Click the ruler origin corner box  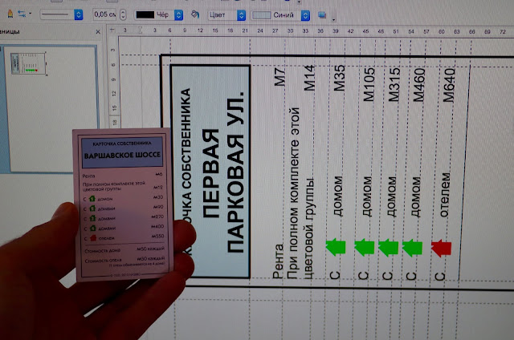(x=112, y=30)
